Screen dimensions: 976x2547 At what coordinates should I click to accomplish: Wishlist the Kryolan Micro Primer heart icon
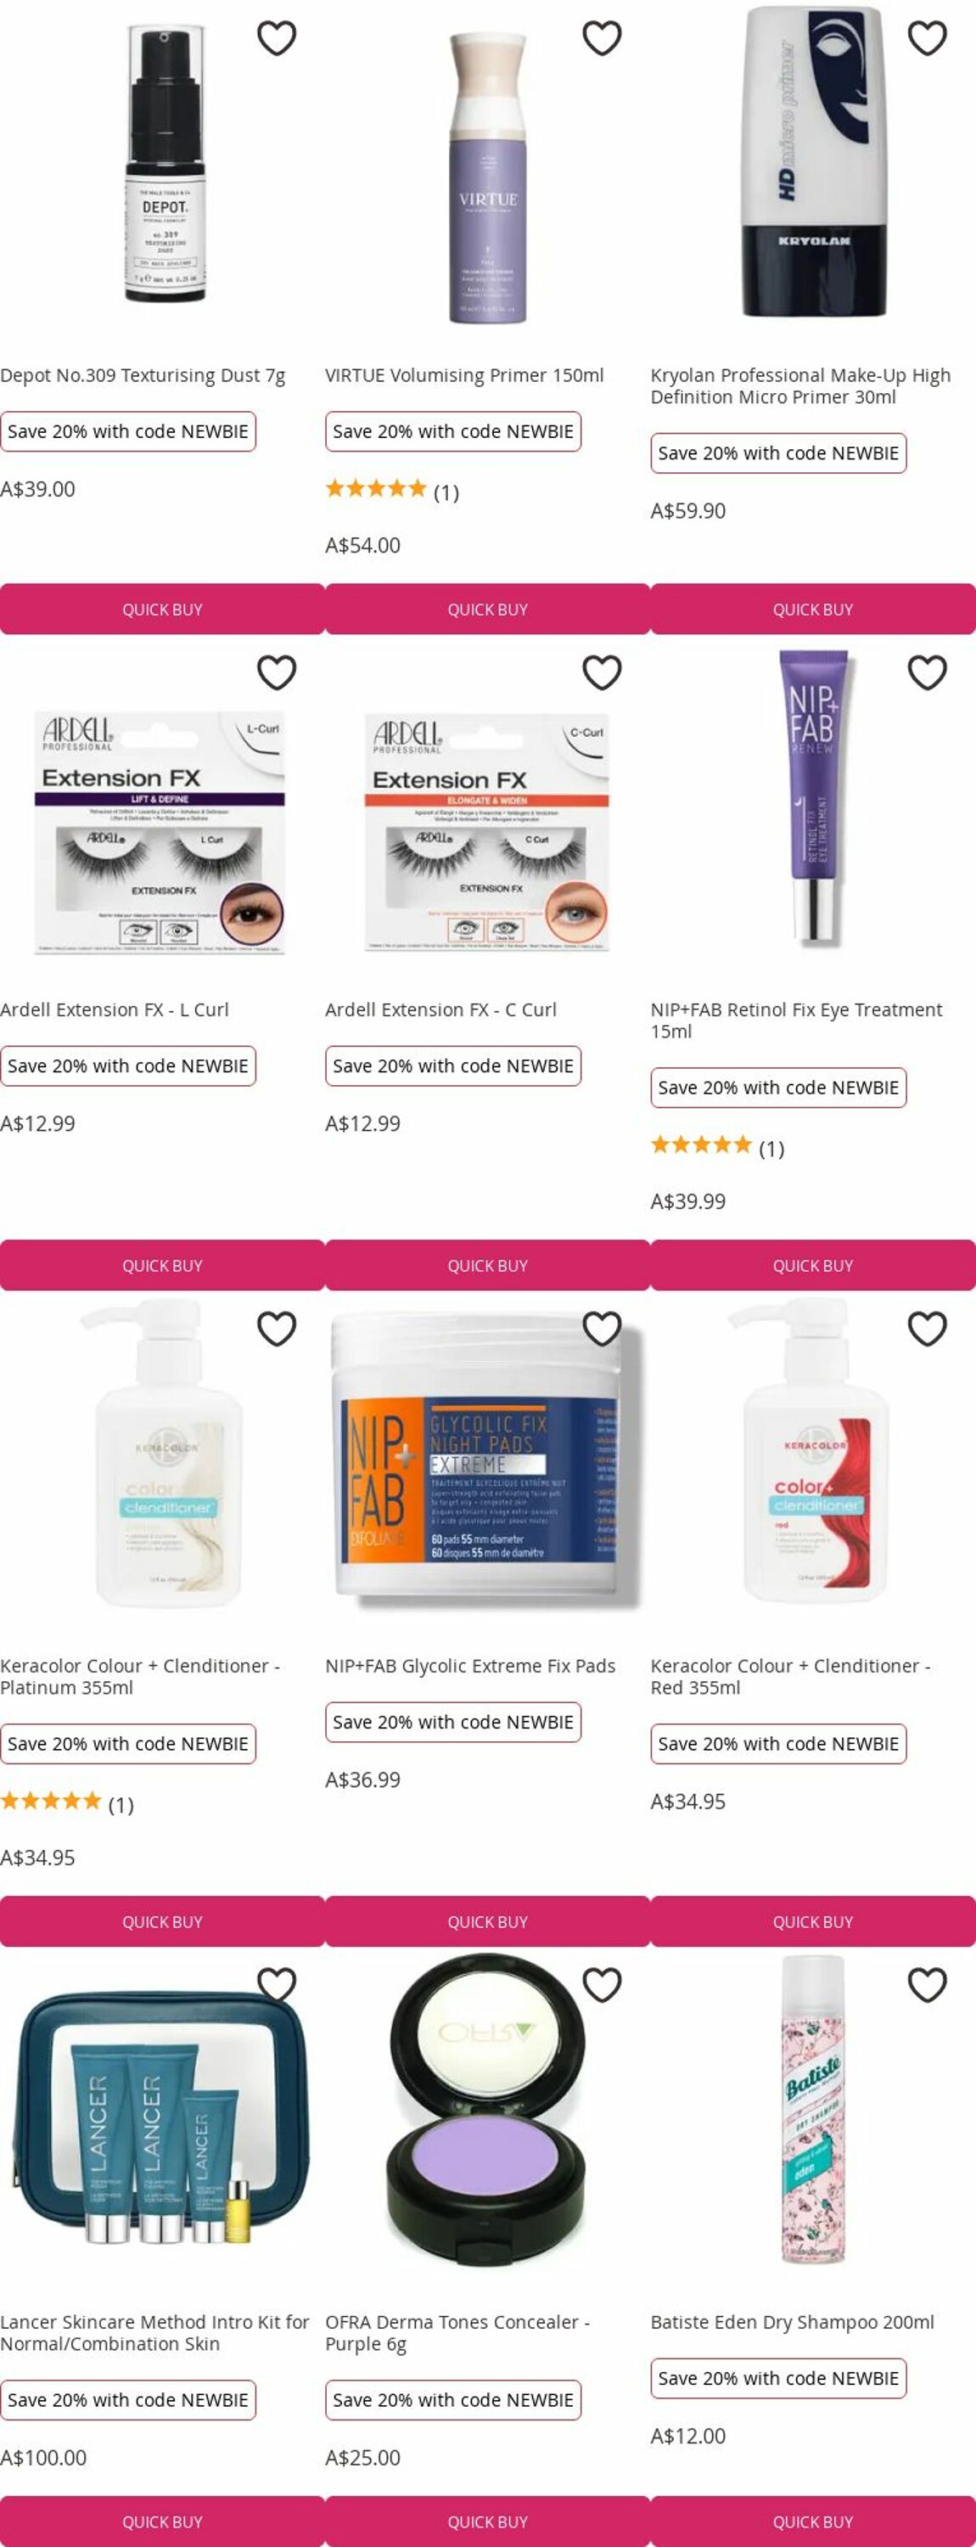coord(928,38)
